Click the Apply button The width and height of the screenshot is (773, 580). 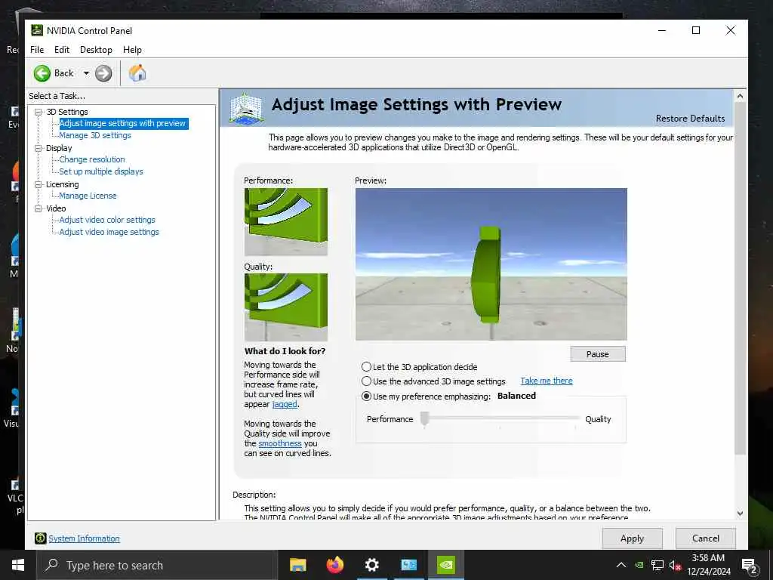(632, 538)
